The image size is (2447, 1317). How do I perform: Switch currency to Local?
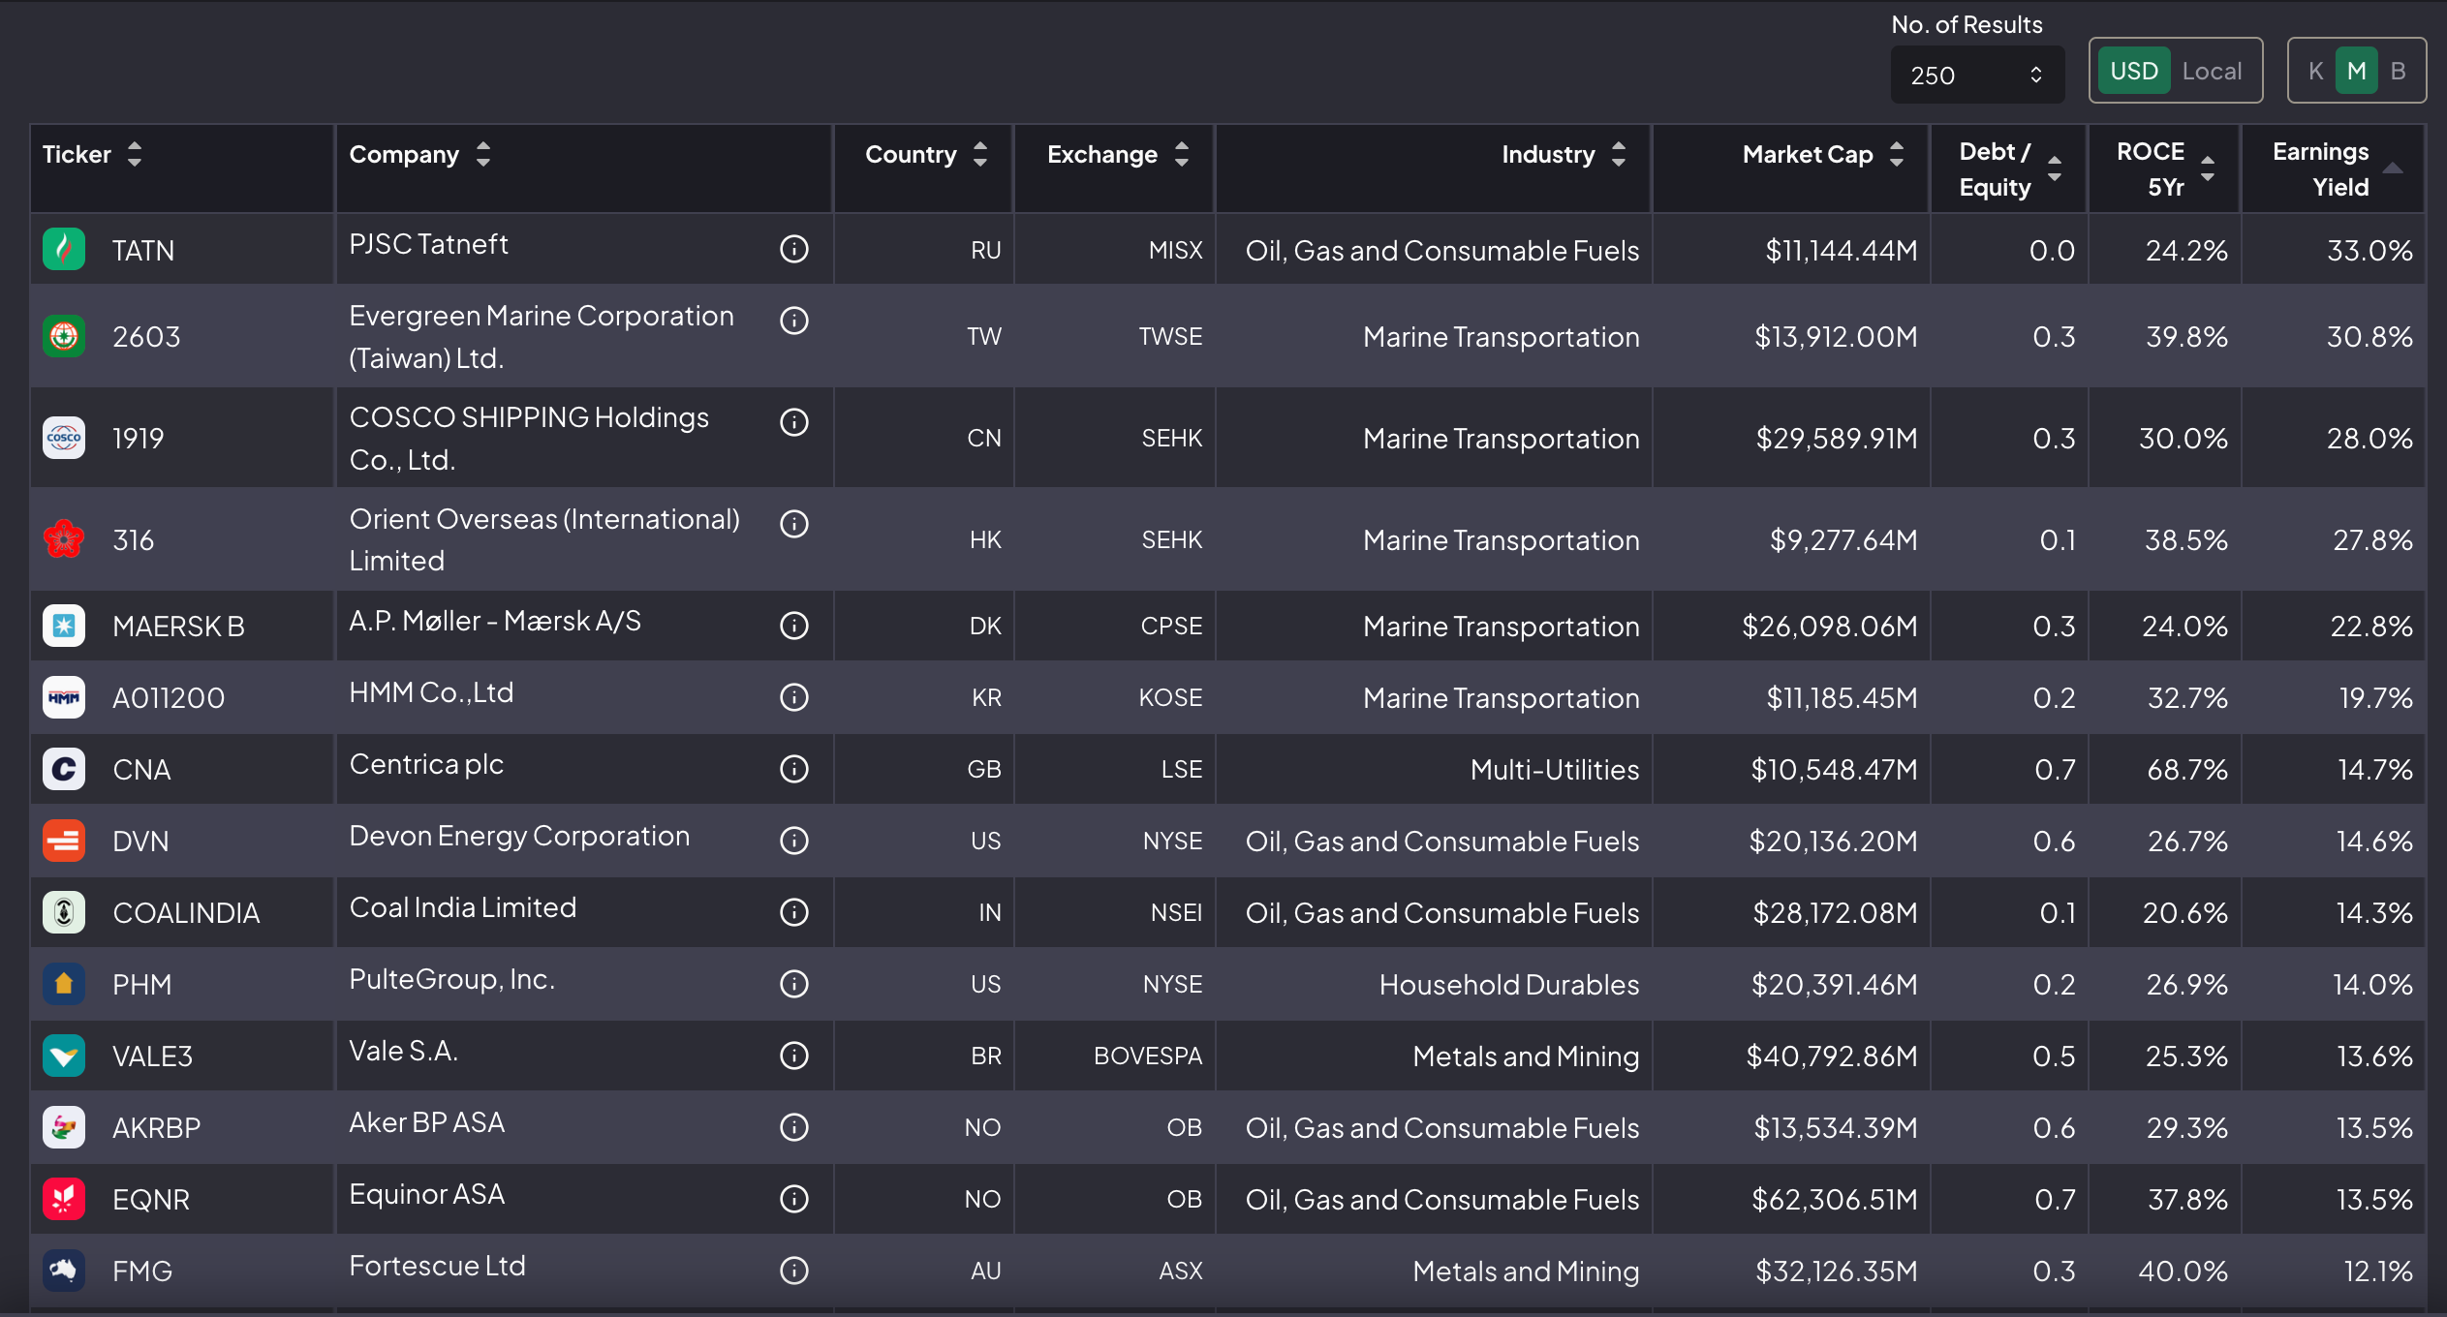(2212, 71)
